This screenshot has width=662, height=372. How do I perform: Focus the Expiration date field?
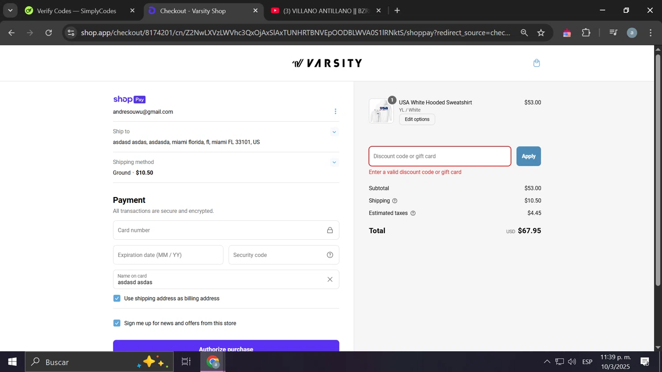click(x=168, y=255)
